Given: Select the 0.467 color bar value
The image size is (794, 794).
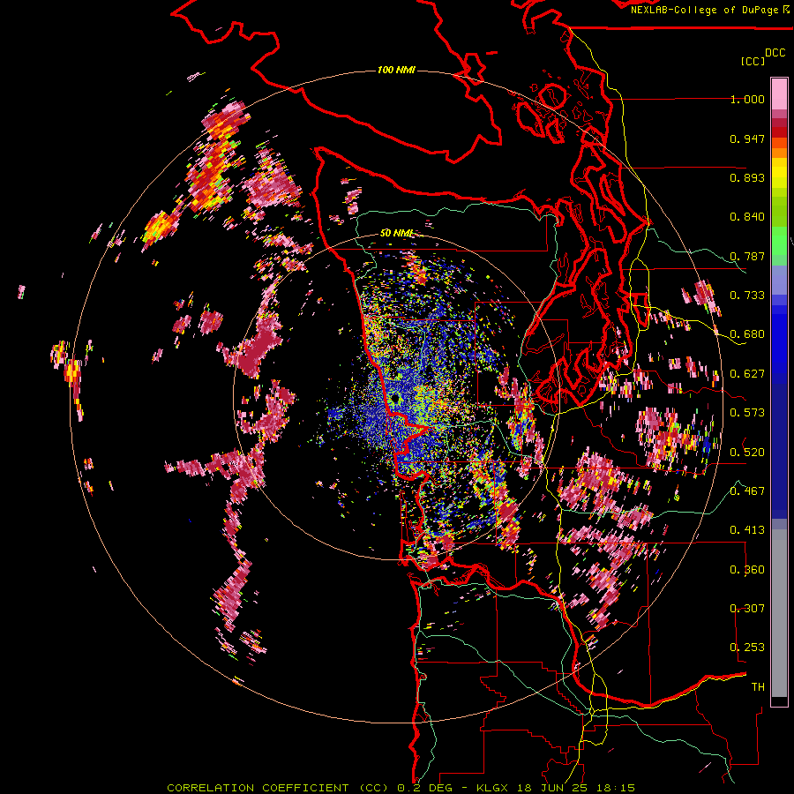Looking at the screenshot, I should click(747, 491).
